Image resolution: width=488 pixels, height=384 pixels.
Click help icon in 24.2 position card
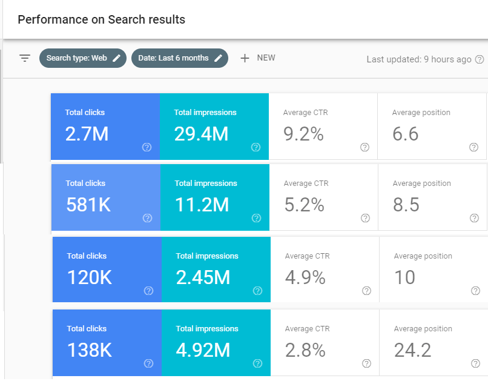point(475,363)
